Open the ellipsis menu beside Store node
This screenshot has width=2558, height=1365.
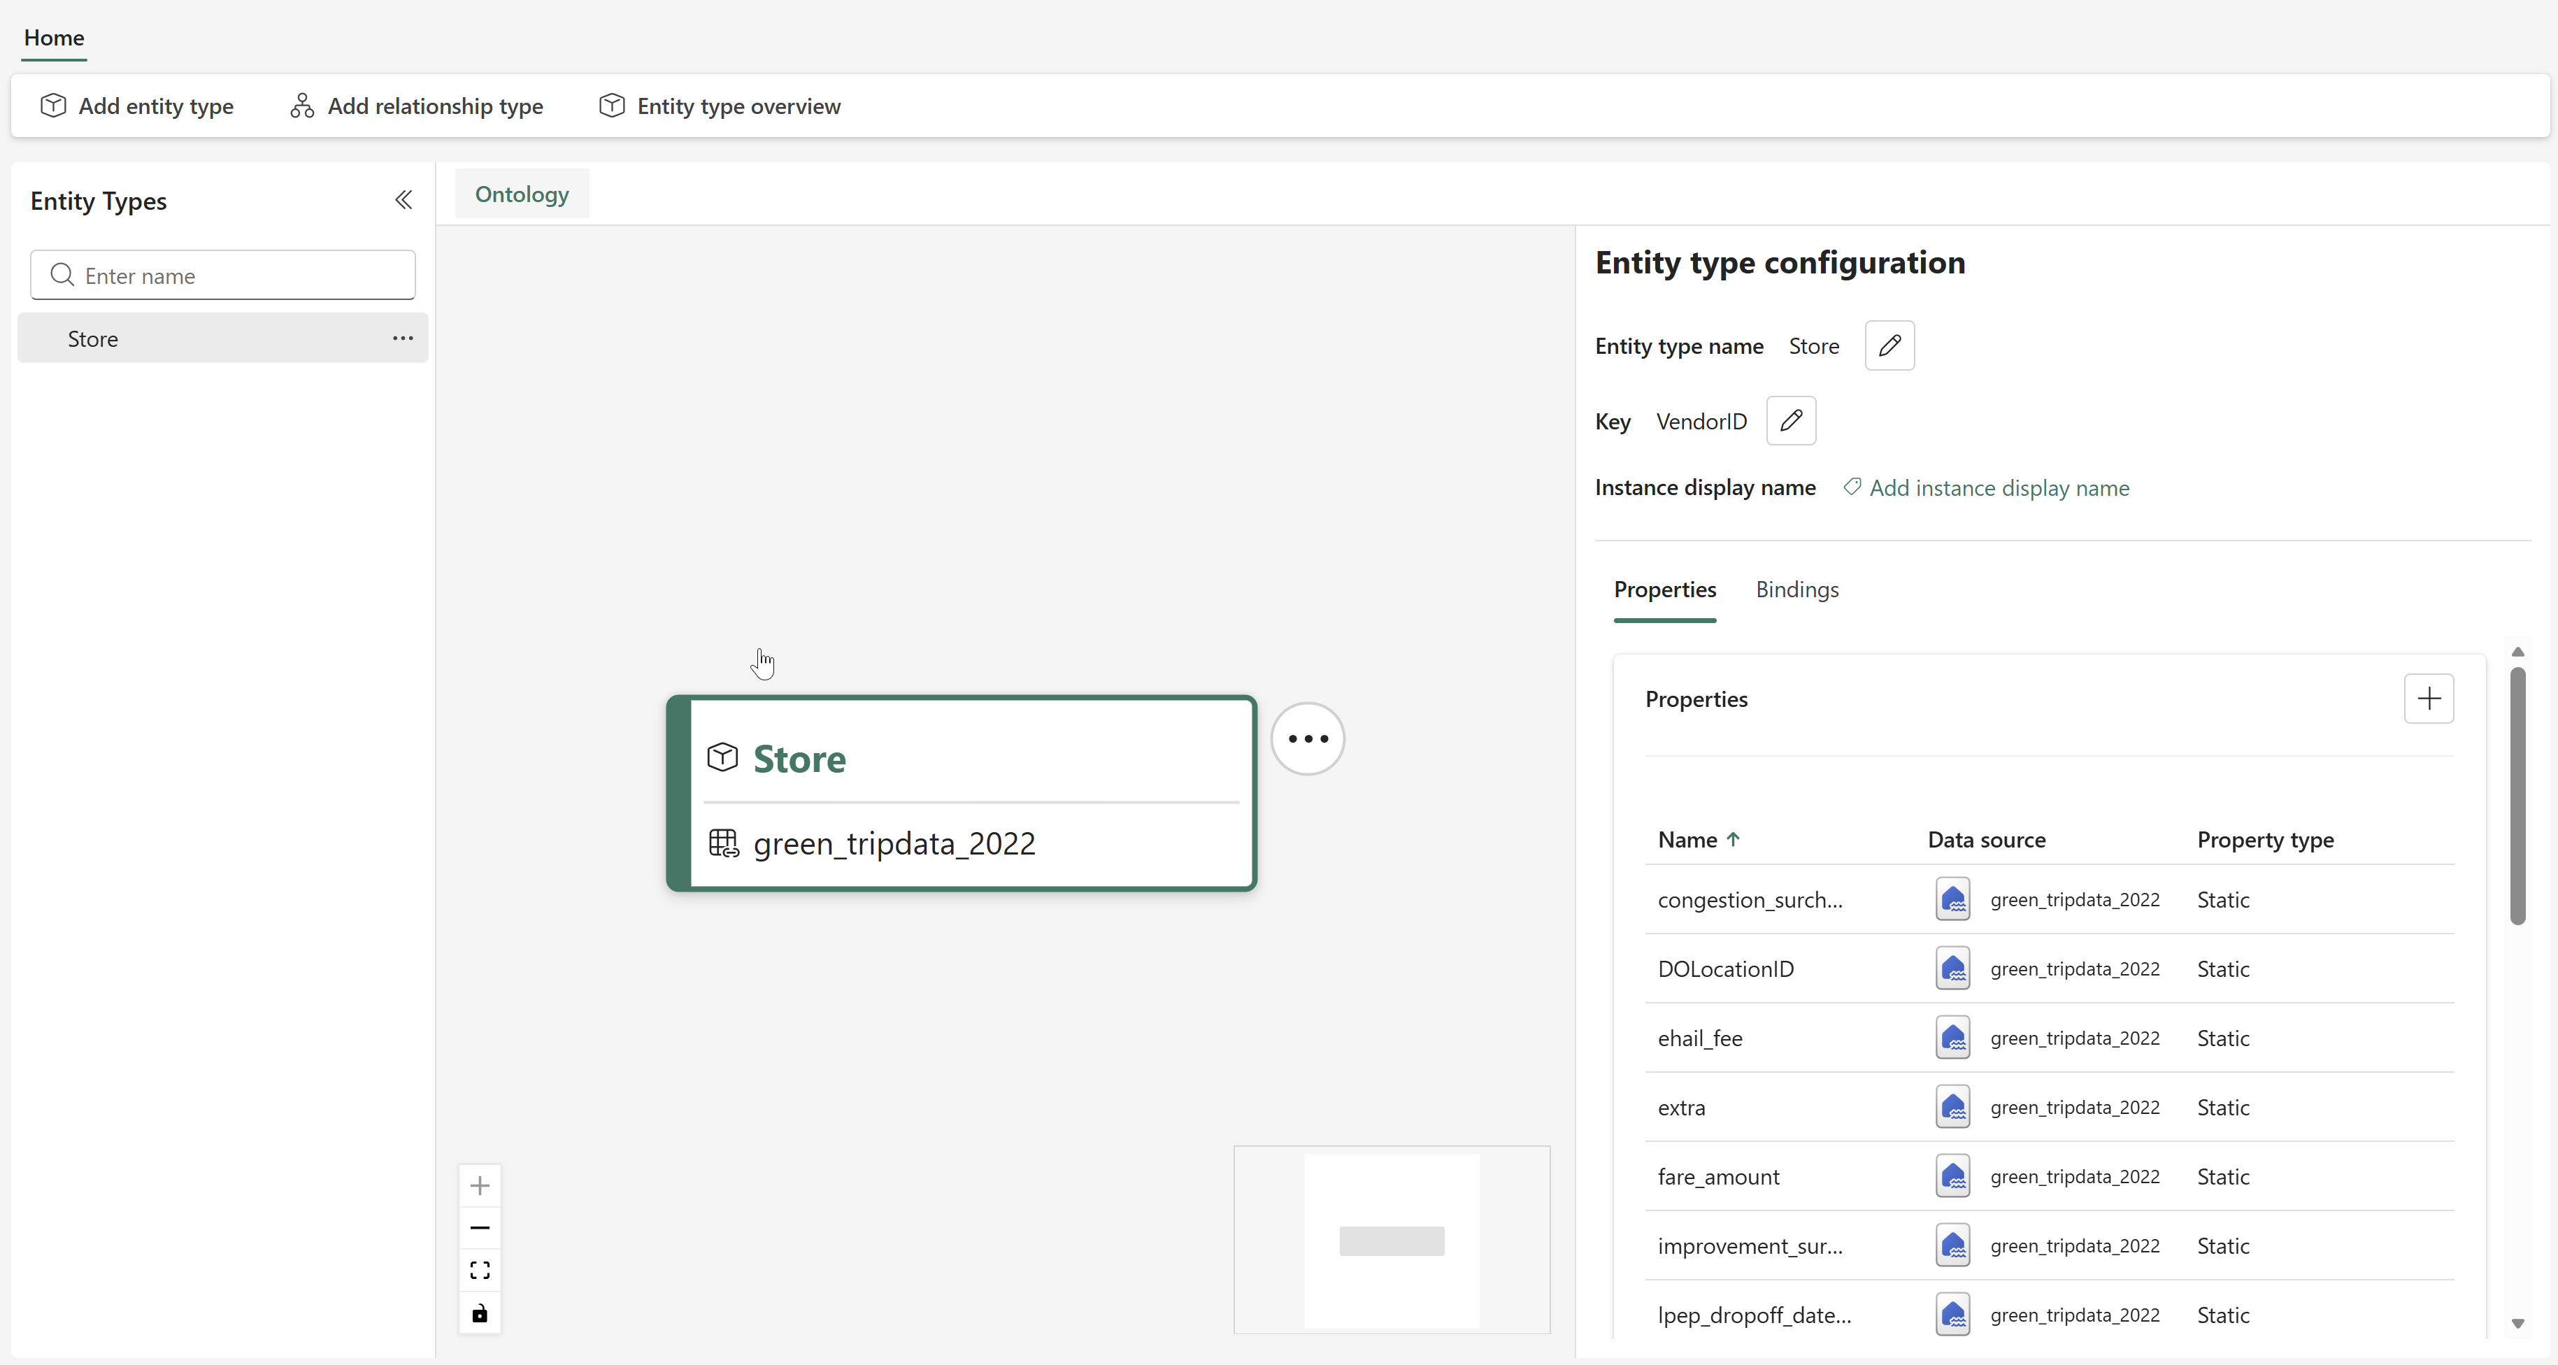click(1307, 738)
